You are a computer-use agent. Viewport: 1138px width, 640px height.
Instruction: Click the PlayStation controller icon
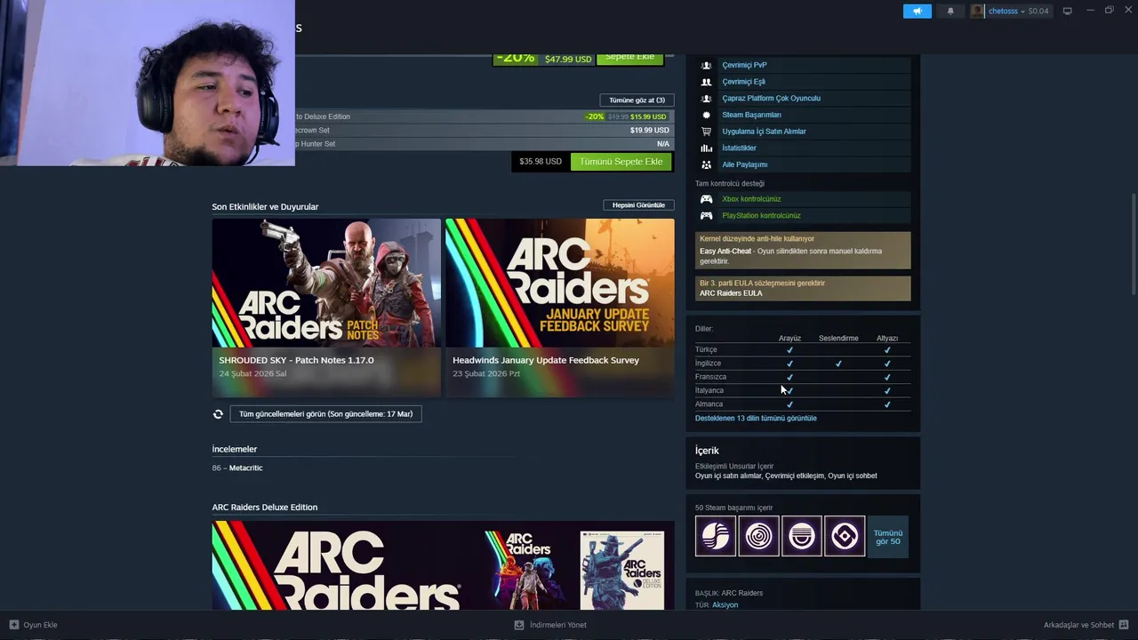pyautogui.click(x=707, y=215)
